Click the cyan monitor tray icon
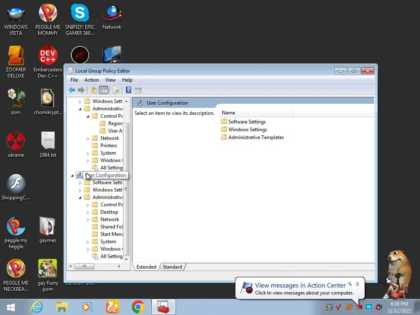The height and width of the screenshot is (315, 420). click(x=369, y=307)
